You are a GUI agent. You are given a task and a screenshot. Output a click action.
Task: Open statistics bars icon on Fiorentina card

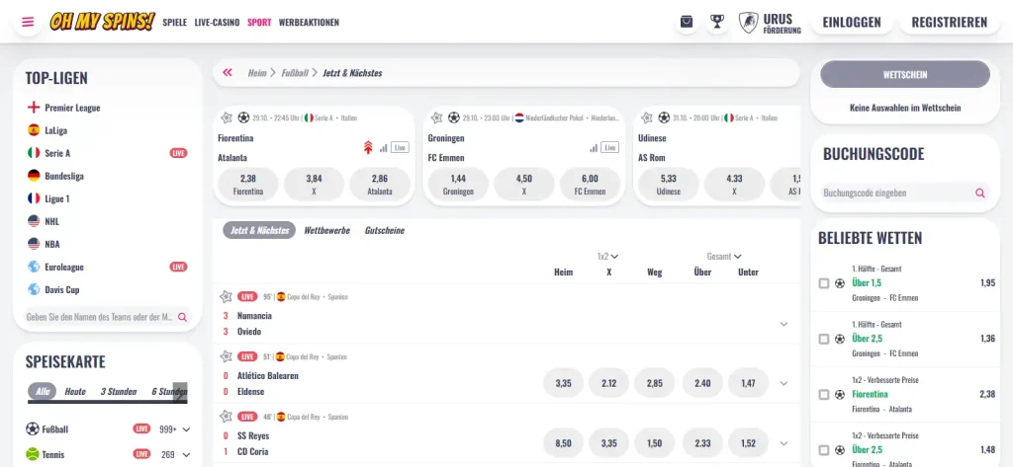click(x=383, y=148)
